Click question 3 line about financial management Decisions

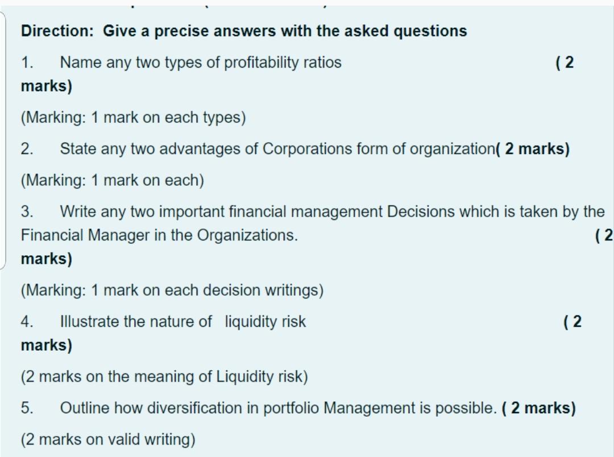pos(313,212)
